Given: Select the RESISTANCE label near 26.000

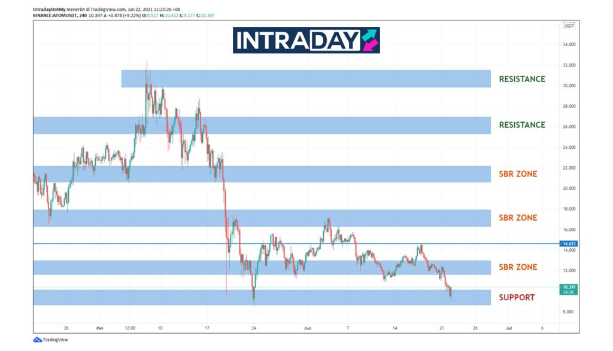Looking at the screenshot, I should pyautogui.click(x=522, y=125).
